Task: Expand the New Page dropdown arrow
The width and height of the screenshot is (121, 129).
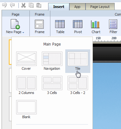Action: tap(23, 32)
